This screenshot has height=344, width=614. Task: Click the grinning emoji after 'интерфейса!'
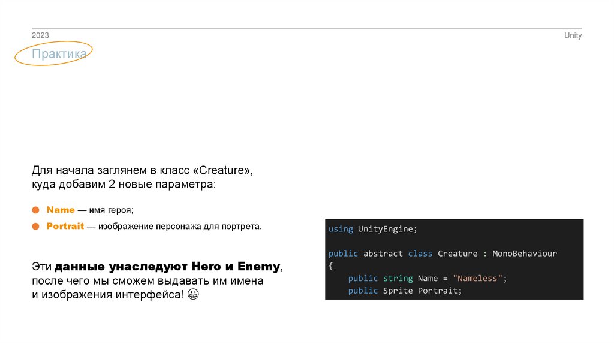coord(194,294)
